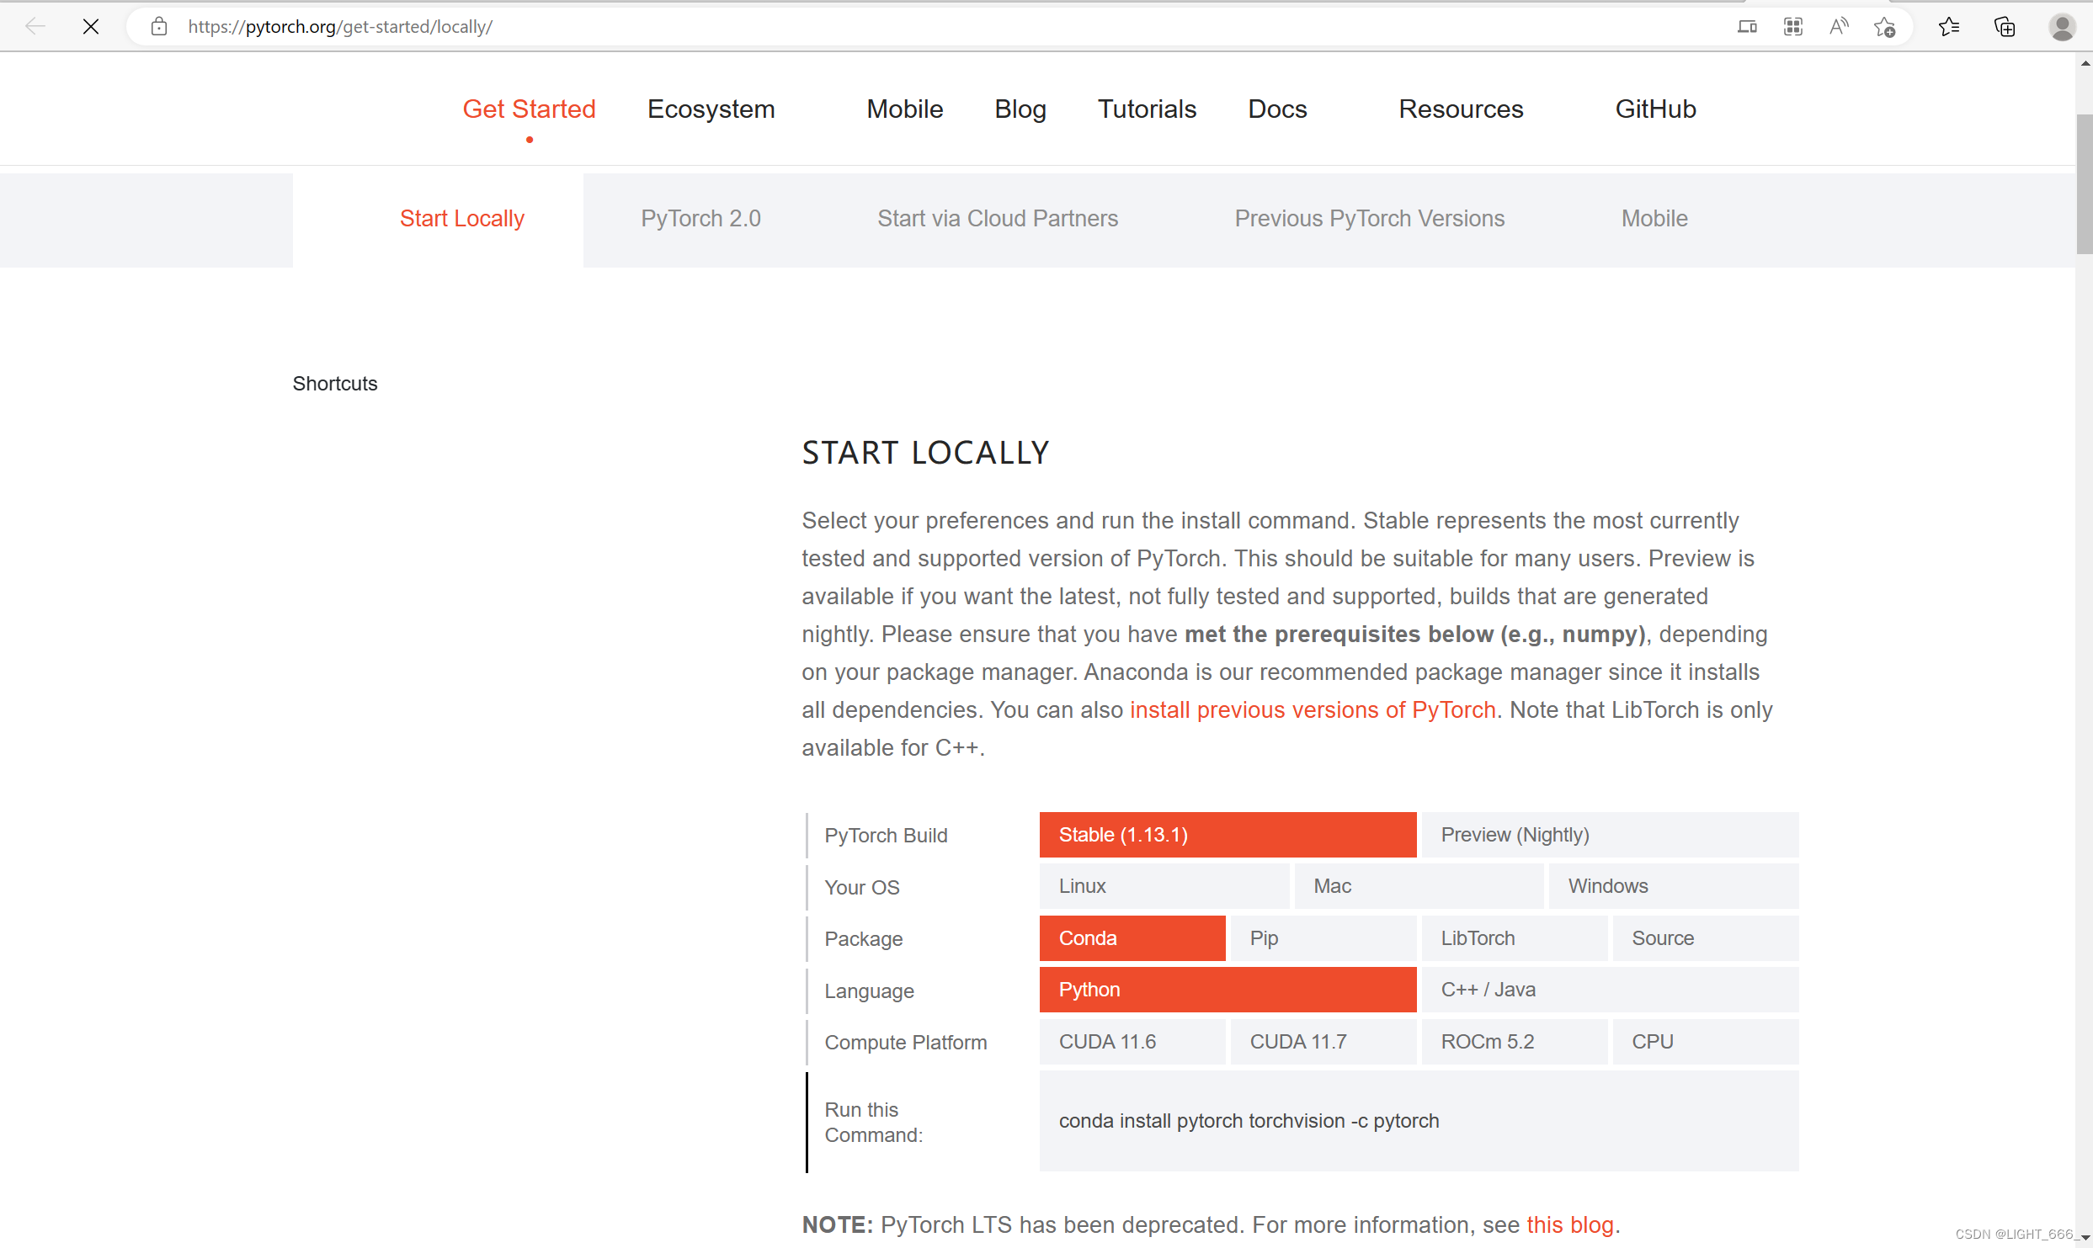Click the site lock icon in address bar
The image size is (2093, 1248).
[x=159, y=27]
